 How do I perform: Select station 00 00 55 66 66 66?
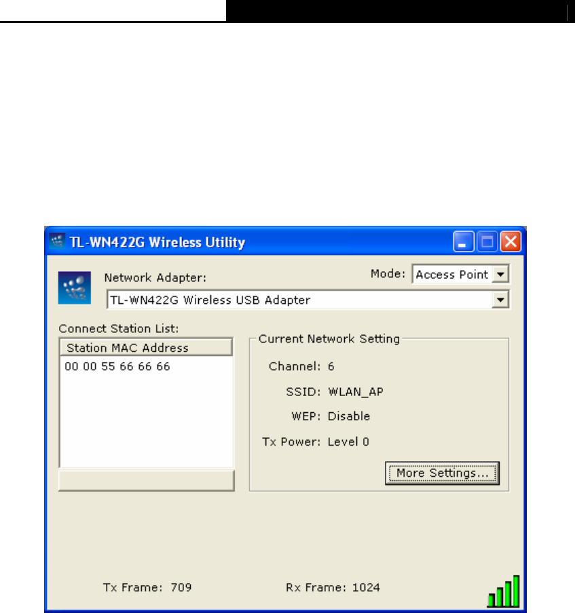click(117, 366)
